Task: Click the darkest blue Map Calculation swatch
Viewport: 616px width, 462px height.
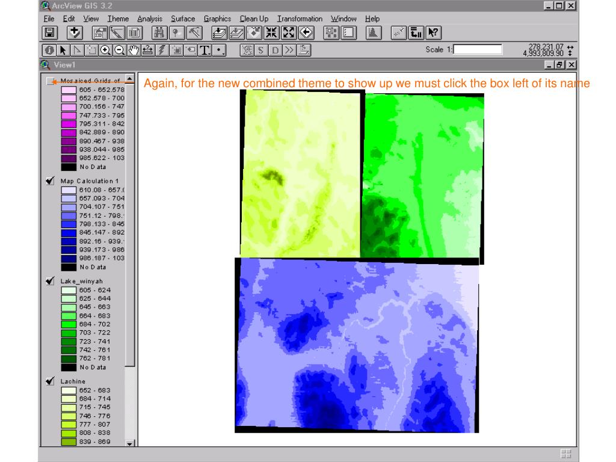Action: [x=69, y=259]
